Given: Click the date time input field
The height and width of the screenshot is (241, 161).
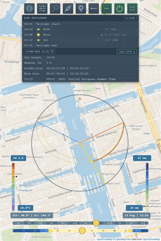Looking at the screenshot, I should pyautogui.click(x=40, y=51).
